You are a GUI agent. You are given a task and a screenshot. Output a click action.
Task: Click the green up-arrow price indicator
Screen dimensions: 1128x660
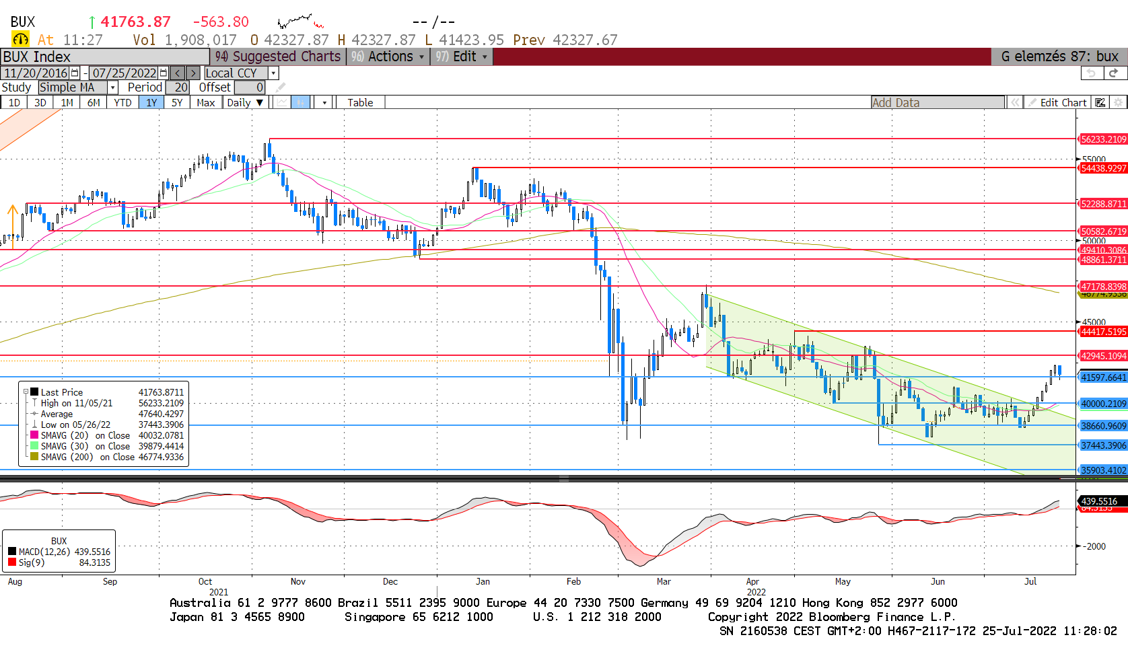coord(92,22)
